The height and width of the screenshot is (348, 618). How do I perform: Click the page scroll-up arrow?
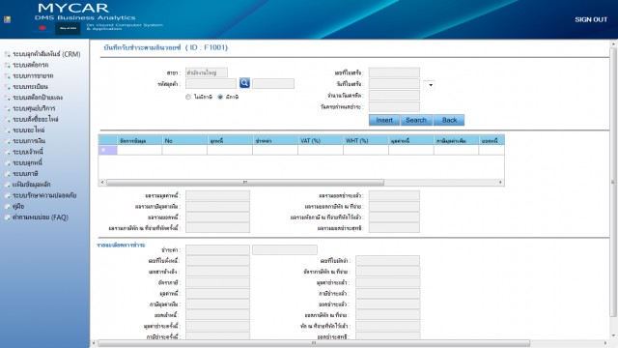tap(613, 43)
